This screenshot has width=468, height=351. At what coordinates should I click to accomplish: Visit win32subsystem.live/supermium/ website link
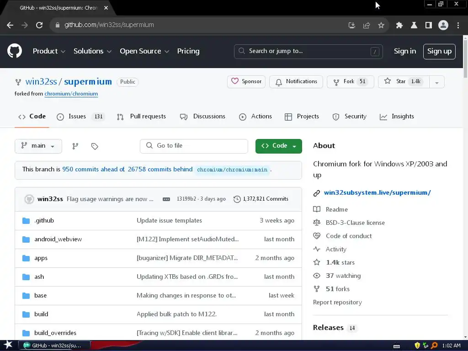pyautogui.click(x=377, y=193)
